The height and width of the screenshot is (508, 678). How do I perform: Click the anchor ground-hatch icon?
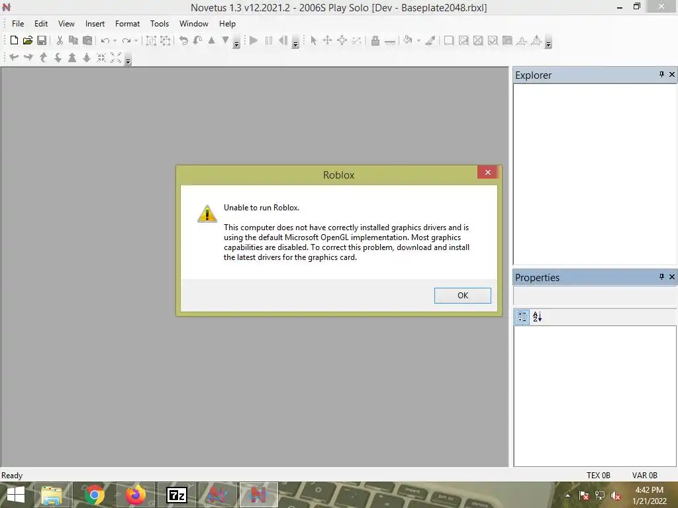[x=390, y=42]
